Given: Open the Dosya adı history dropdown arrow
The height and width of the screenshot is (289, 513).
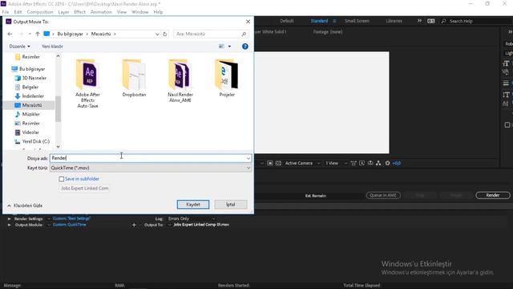Looking at the screenshot, I should [x=248, y=158].
